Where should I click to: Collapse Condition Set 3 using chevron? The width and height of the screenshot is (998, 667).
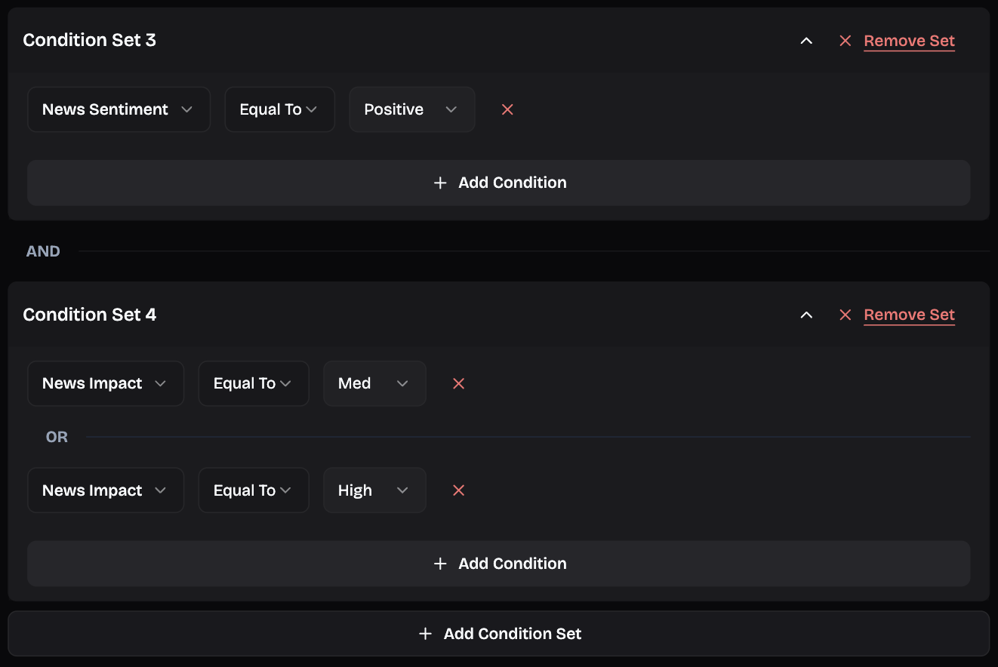(x=806, y=41)
